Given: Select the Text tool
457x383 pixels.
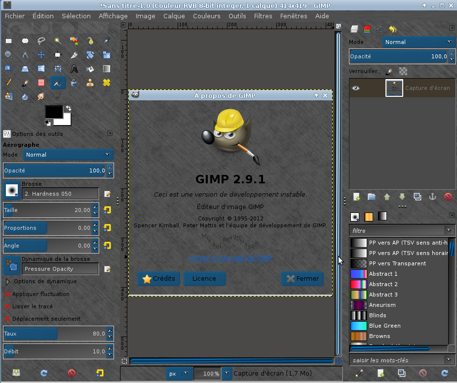Looking at the screenshot, I should (74, 69).
